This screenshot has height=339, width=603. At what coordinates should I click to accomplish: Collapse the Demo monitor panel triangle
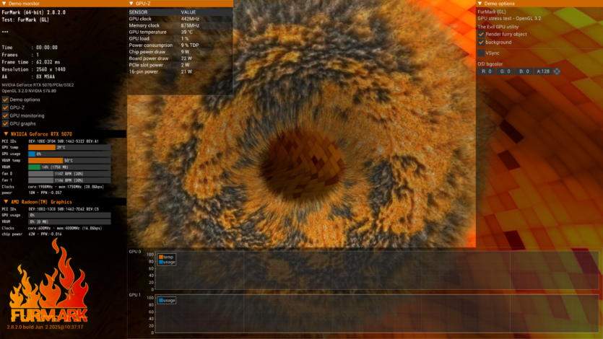[4, 4]
